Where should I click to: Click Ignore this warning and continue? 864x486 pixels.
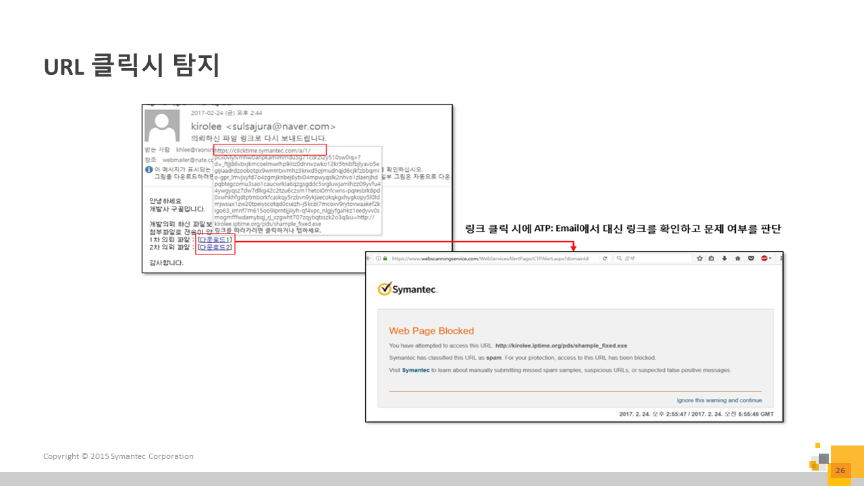(719, 400)
